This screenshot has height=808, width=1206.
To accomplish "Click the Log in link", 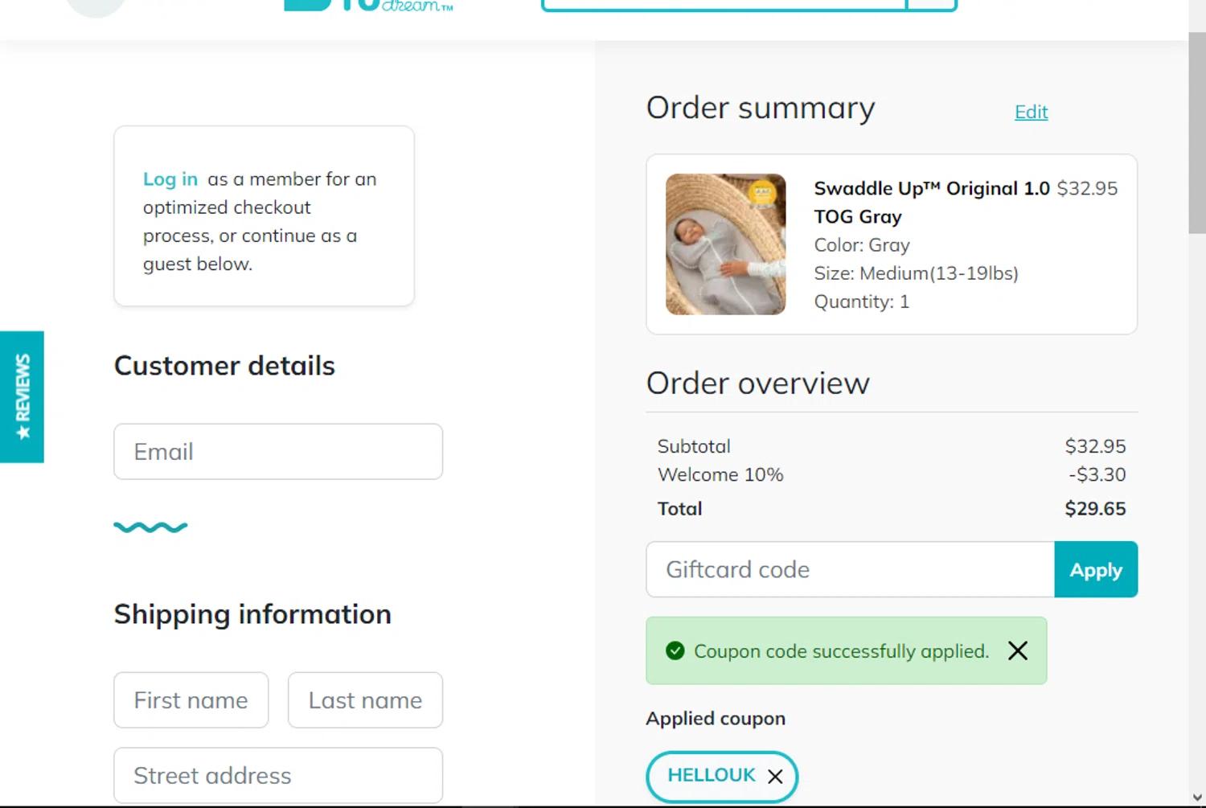I will (170, 179).
